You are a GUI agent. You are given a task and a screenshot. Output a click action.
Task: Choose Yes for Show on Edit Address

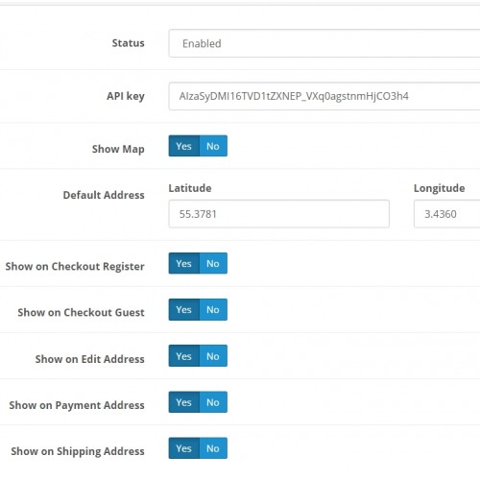pyautogui.click(x=184, y=355)
